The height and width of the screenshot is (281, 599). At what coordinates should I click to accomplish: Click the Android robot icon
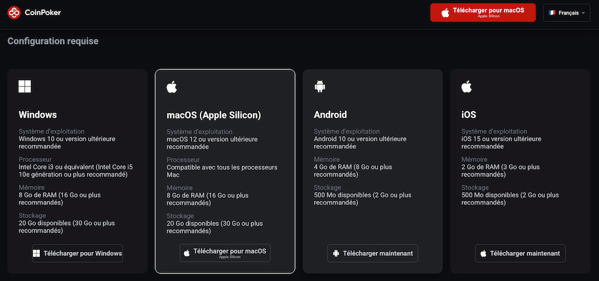319,86
